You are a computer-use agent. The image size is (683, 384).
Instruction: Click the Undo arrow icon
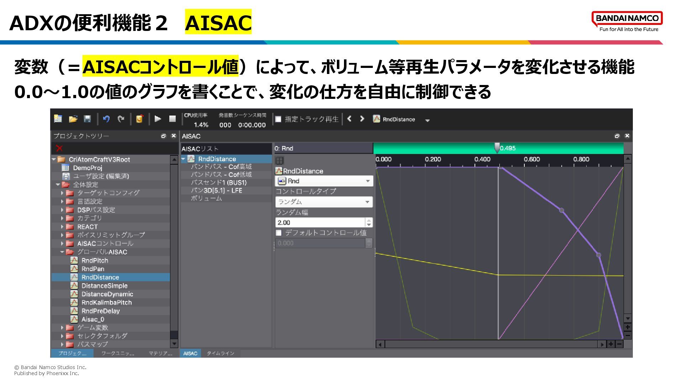[106, 119]
